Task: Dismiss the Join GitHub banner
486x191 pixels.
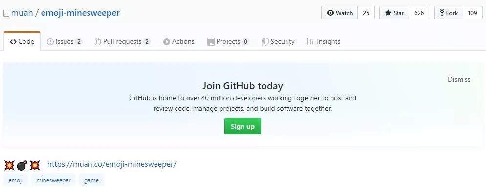Action: pyautogui.click(x=459, y=79)
